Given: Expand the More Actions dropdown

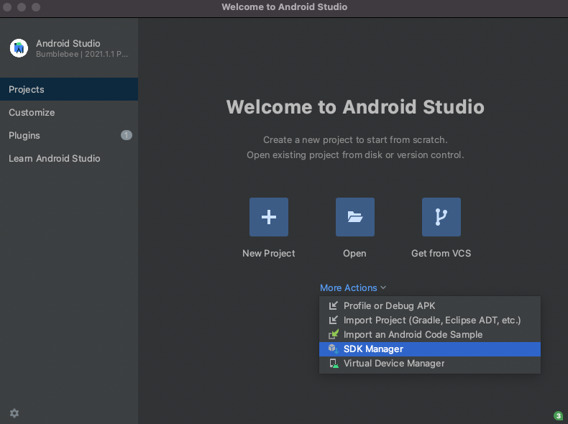Looking at the screenshot, I should pyautogui.click(x=353, y=288).
